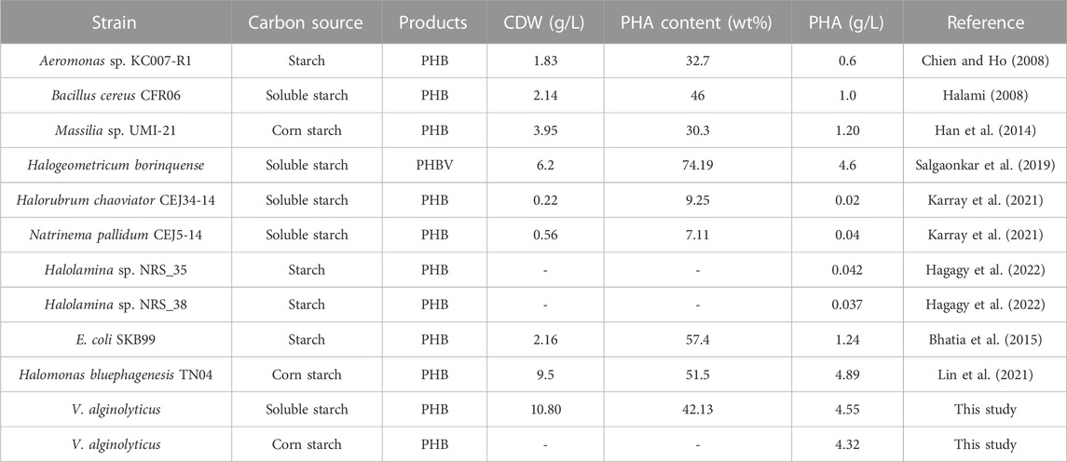Screen dimensions: 1067x462
Task: Click the PHBV product cell
Action: coord(433,165)
